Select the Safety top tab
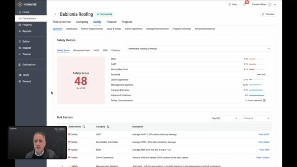297x167 pixels. (x=97, y=22)
